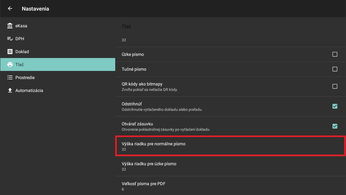
Task: Click the Doklad receipt icon
Action: click(10, 52)
